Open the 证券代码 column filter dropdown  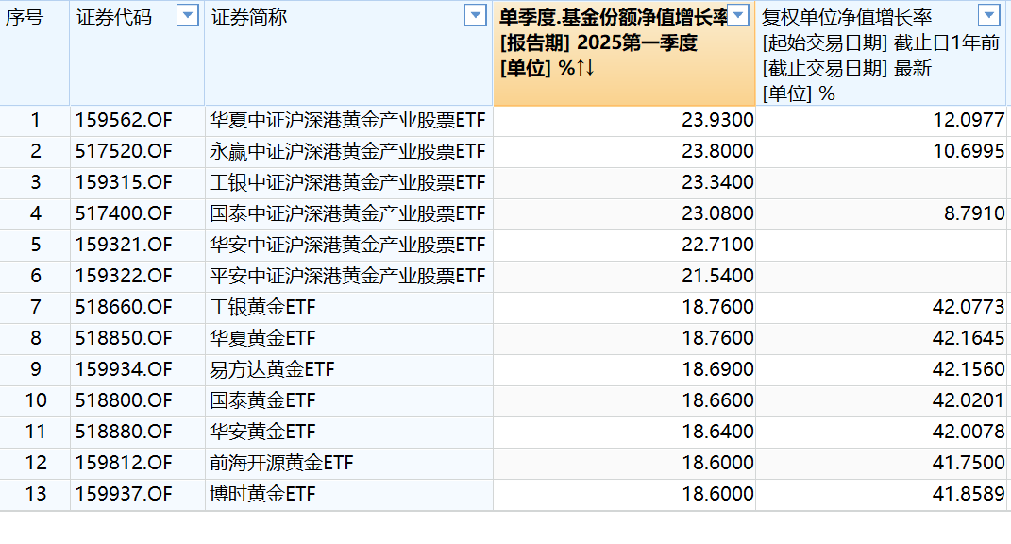(187, 14)
